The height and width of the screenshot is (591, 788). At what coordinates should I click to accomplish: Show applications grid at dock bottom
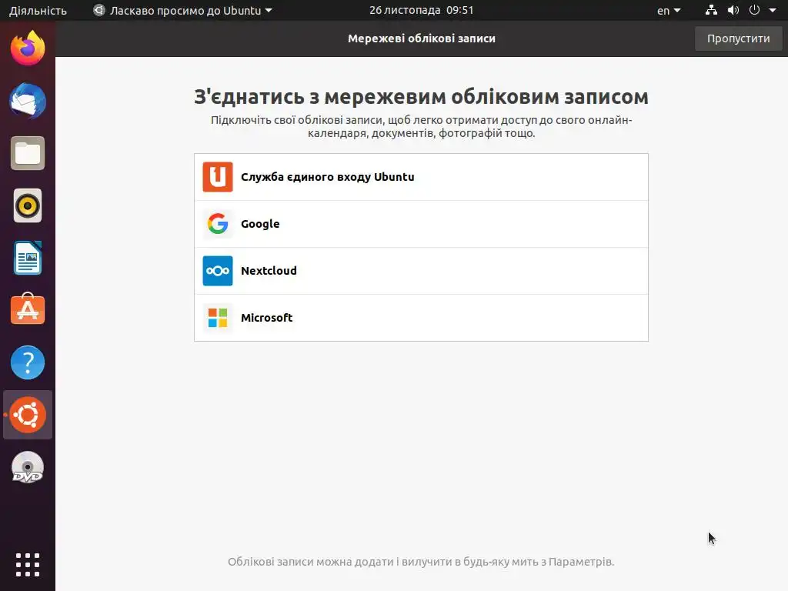click(28, 565)
